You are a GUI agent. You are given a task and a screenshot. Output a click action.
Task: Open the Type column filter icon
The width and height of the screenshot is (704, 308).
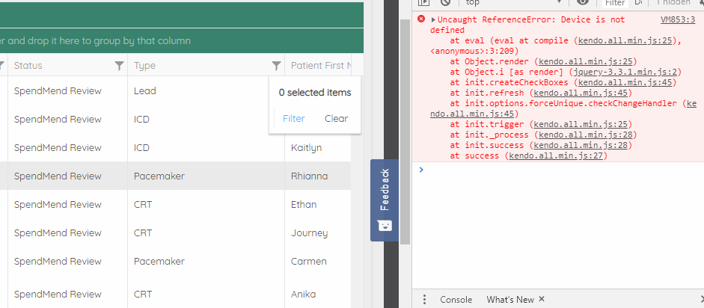[276, 66]
